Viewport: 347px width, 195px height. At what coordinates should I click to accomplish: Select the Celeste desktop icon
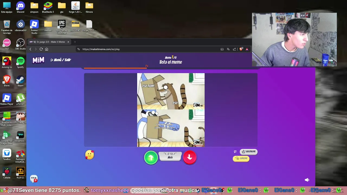7,173
